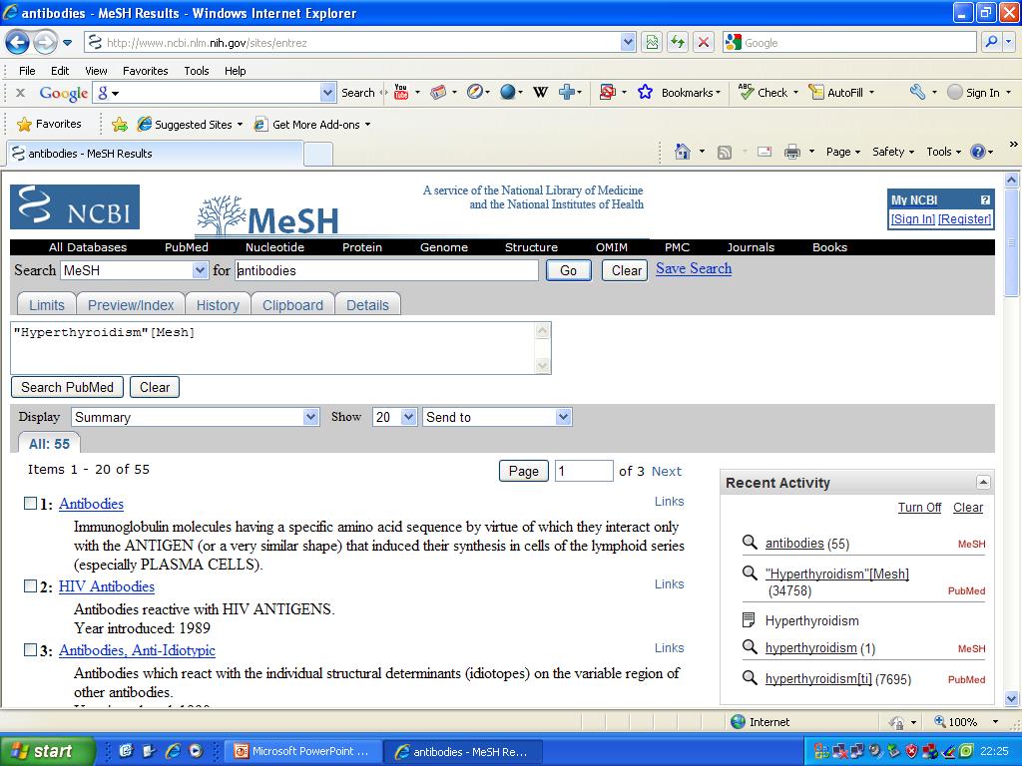Click the page vertical scrollbar
This screenshot has width=1022, height=766.
pyautogui.click(x=1012, y=440)
